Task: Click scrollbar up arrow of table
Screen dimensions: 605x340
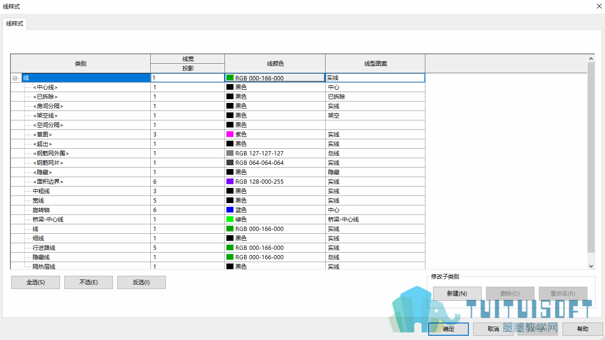Action: coord(591,59)
